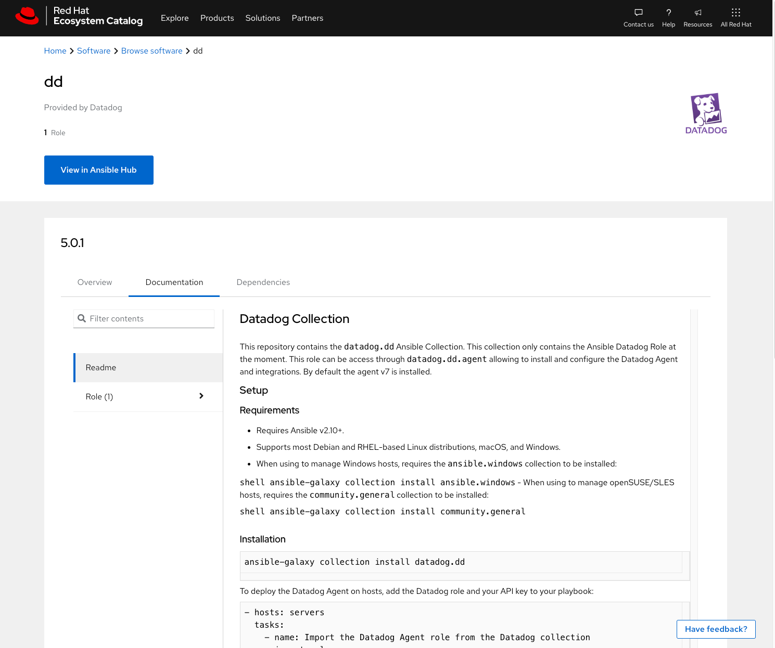Open the Contact us chat icon
Image resolution: width=775 pixels, height=648 pixels.
click(x=638, y=12)
